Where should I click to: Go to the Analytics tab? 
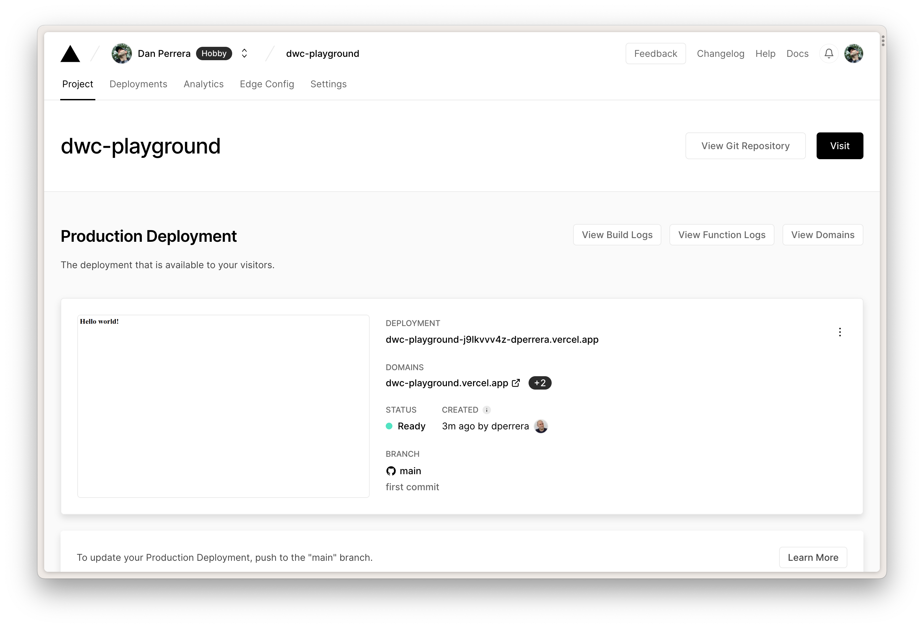203,84
